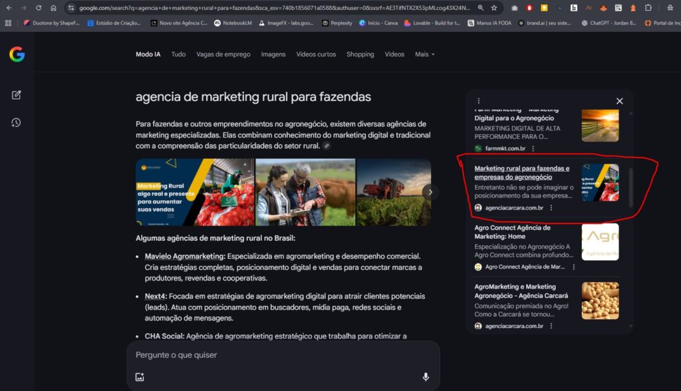Start a new chat with the pencil icon
The width and height of the screenshot is (681, 391).
16,94
